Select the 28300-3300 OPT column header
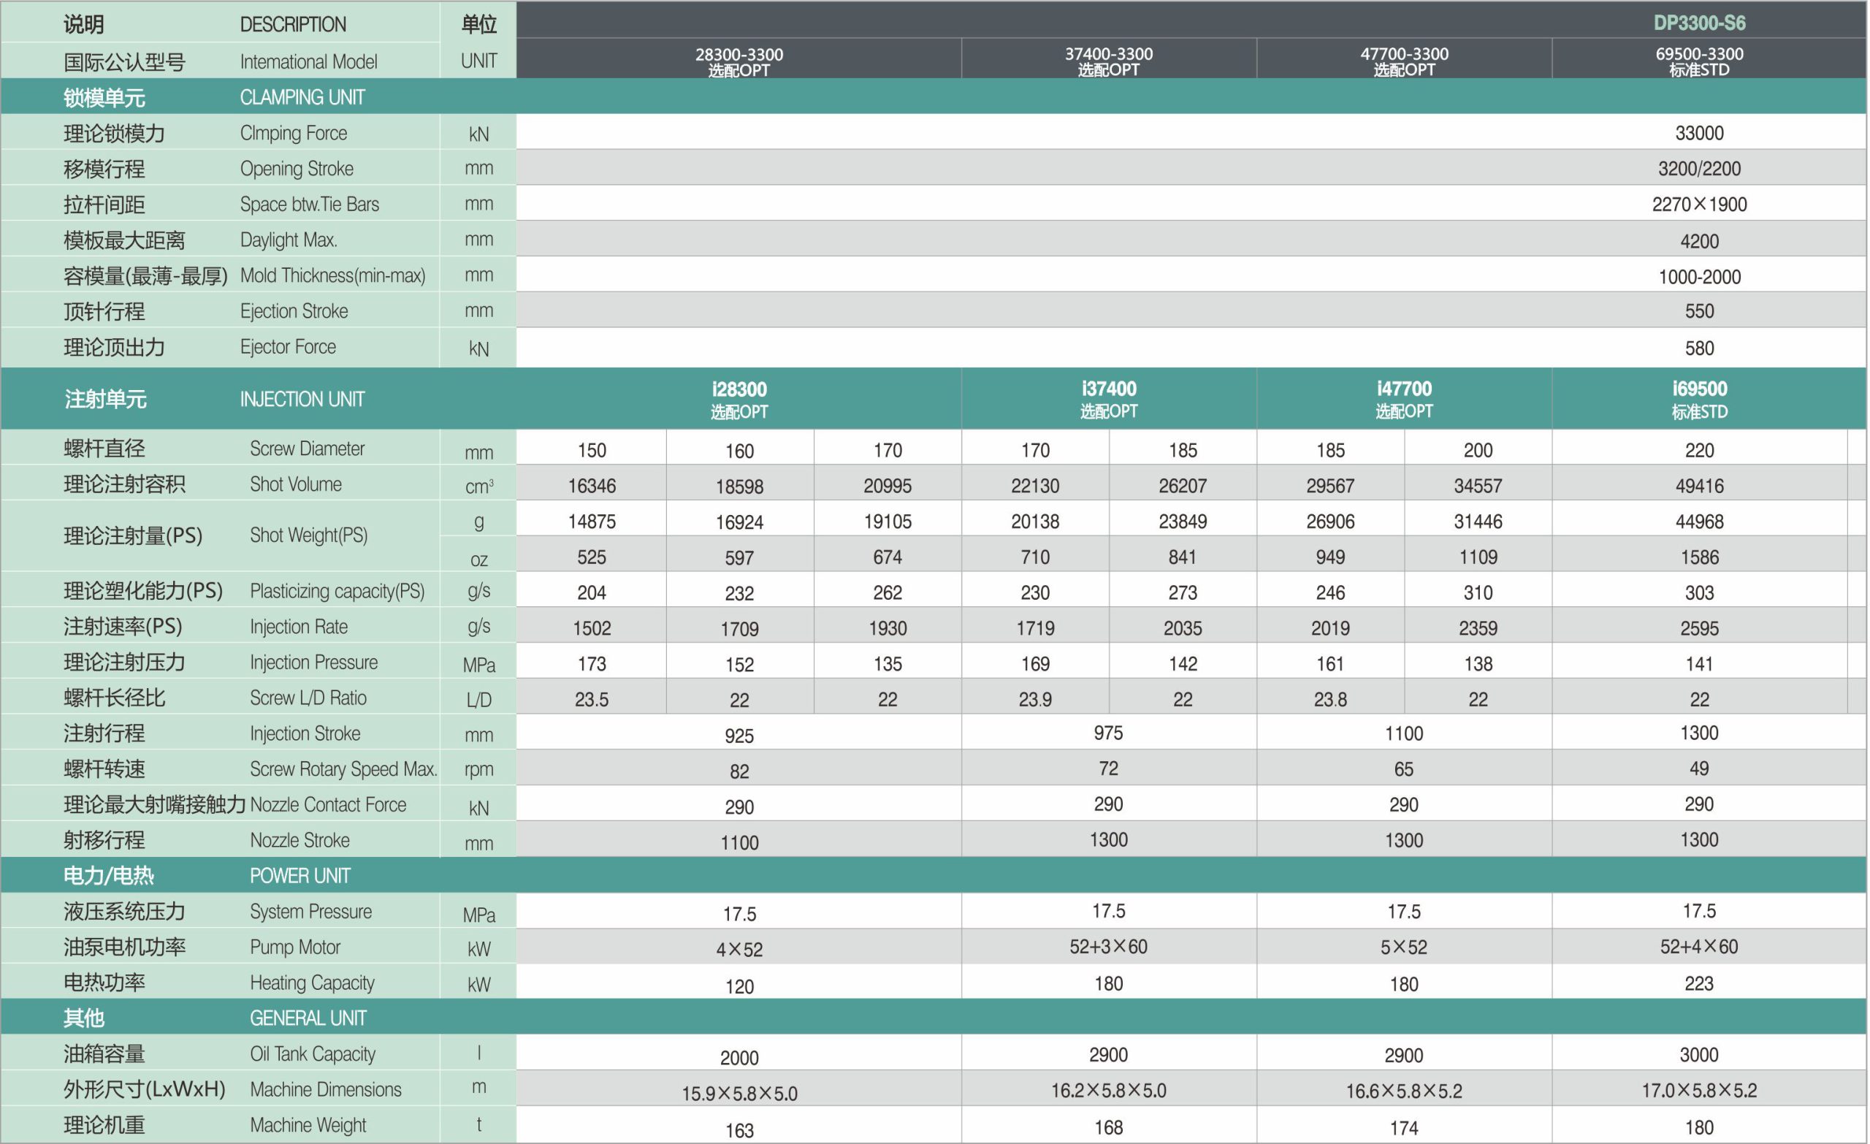Image resolution: width=1870 pixels, height=1144 pixels. tap(739, 61)
